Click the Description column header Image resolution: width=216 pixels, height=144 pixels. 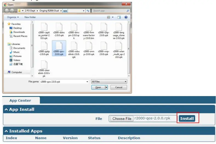click(x=129, y=138)
